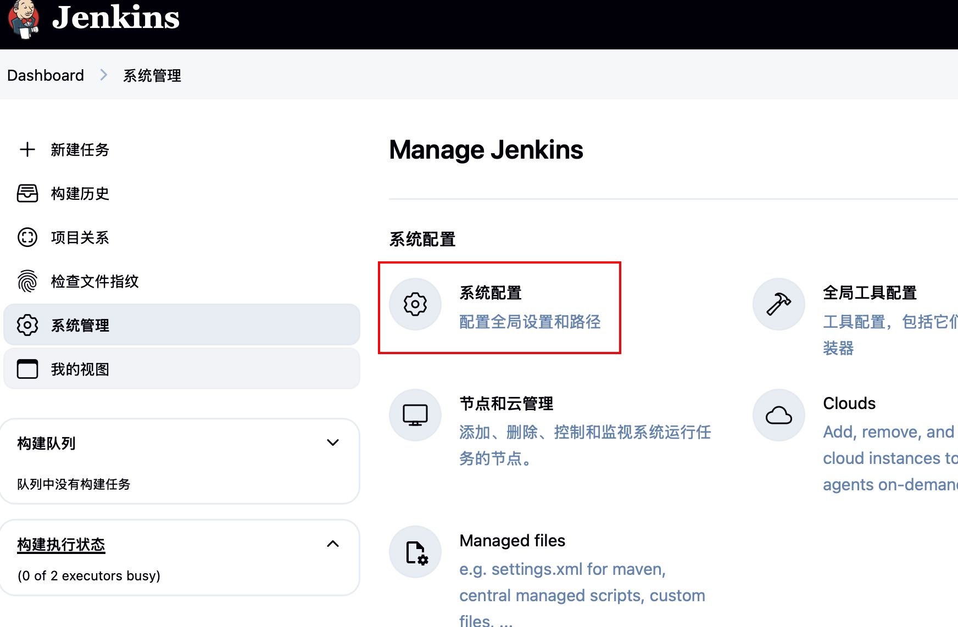
Task: Click the plus icon beside 新建任务
Action: point(27,149)
